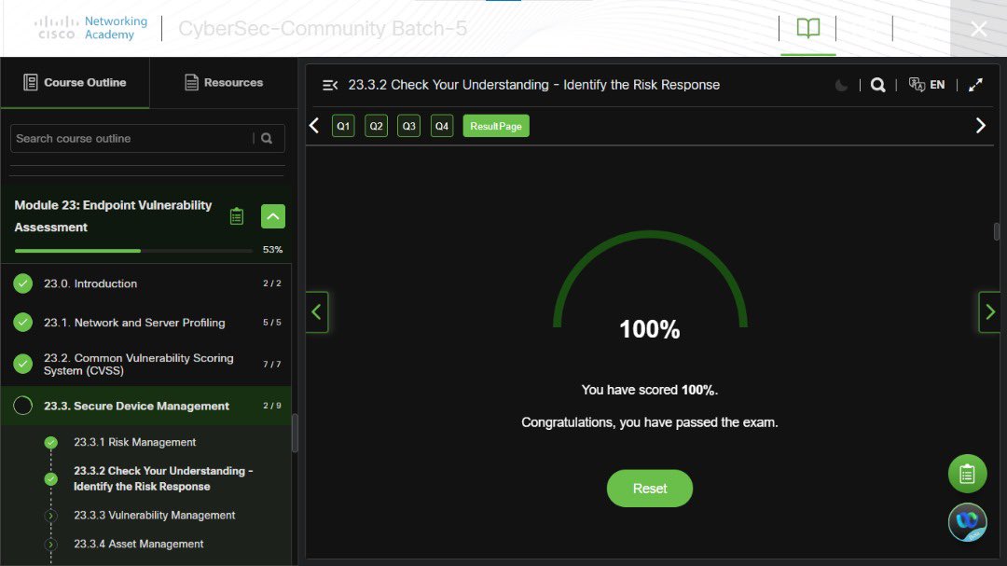
Task: Open Module 23 clipboard assessment icon
Action: pyautogui.click(x=236, y=216)
